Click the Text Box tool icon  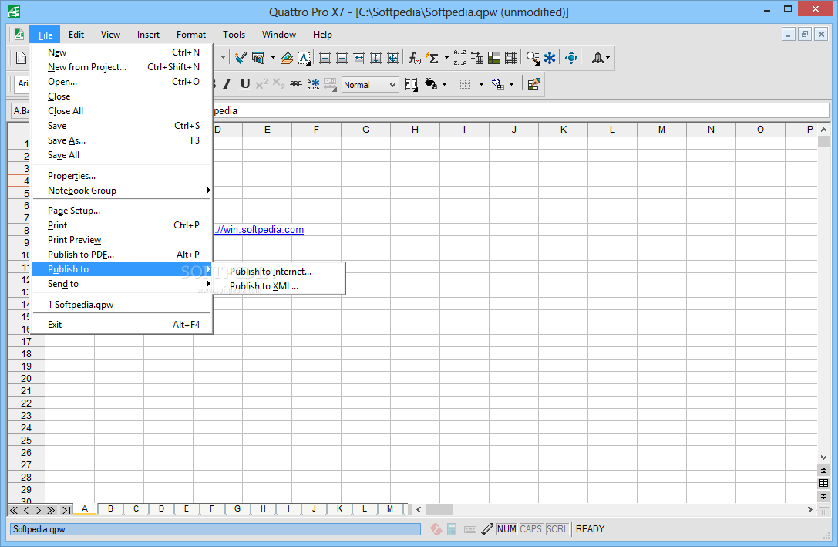pos(304,58)
